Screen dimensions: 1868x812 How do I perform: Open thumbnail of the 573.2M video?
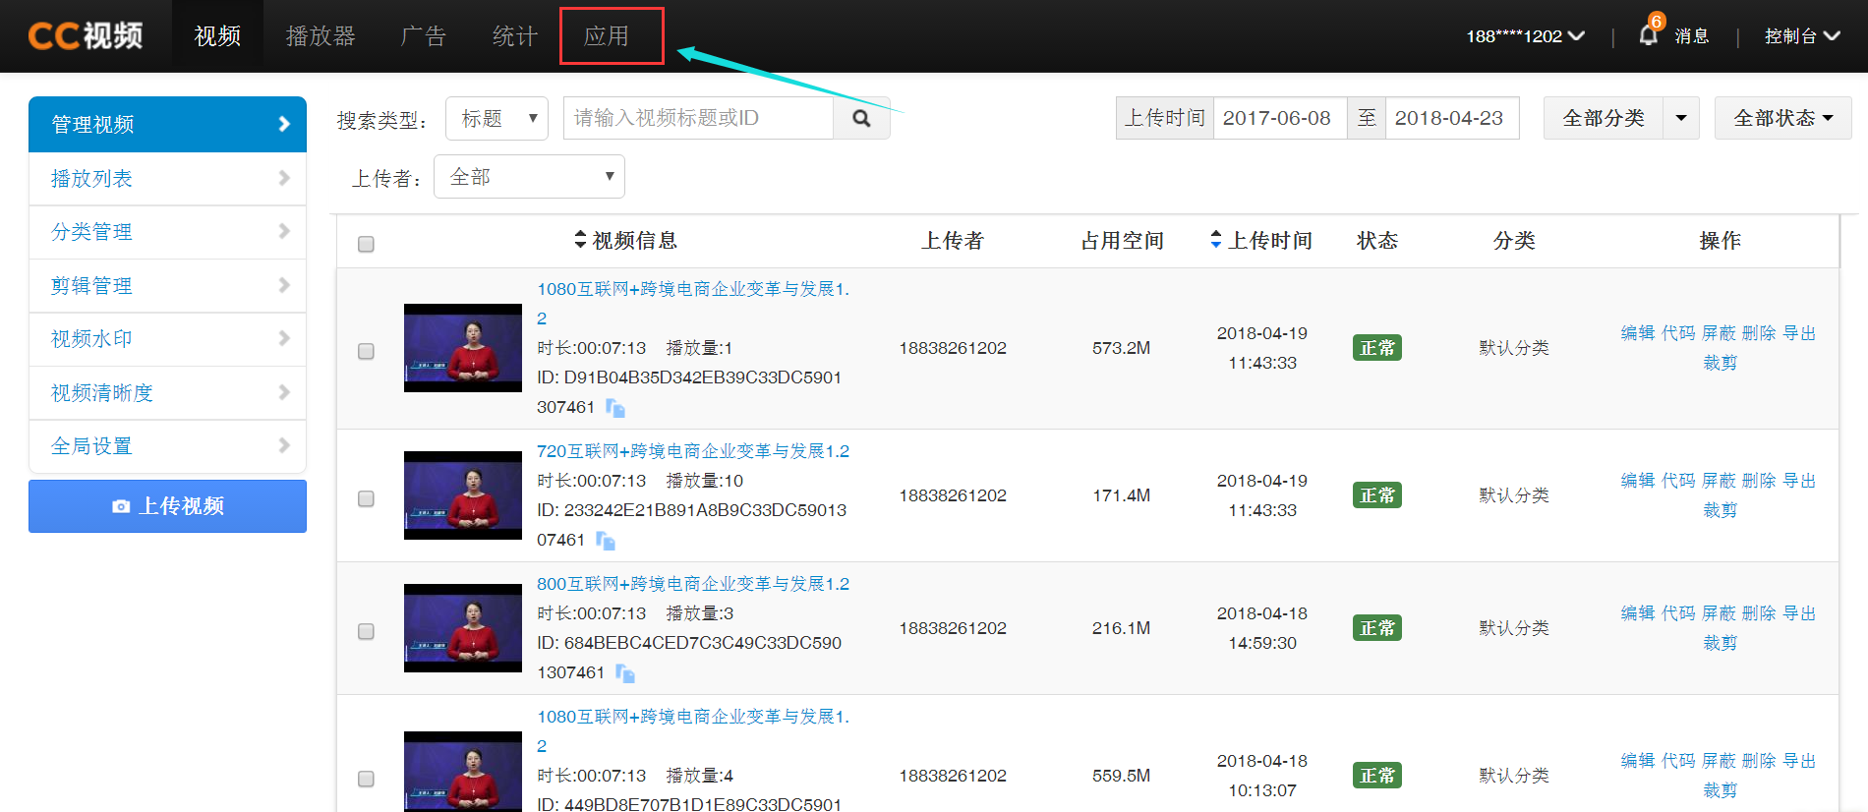pyautogui.click(x=463, y=348)
